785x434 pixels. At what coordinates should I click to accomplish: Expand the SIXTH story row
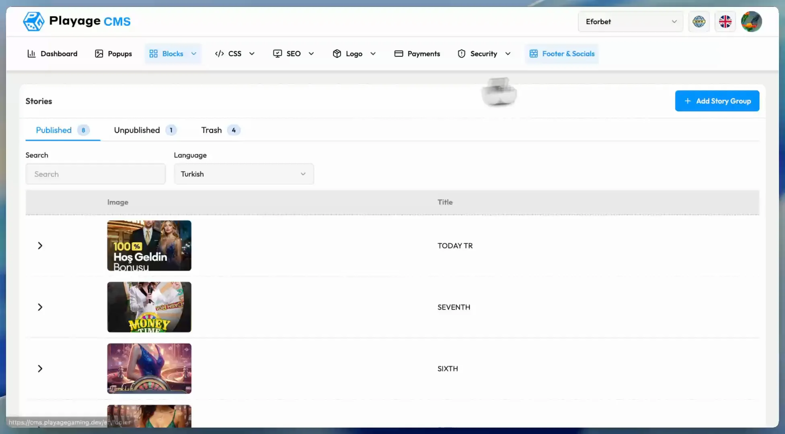coord(40,368)
